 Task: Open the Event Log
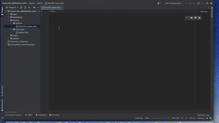203,115
